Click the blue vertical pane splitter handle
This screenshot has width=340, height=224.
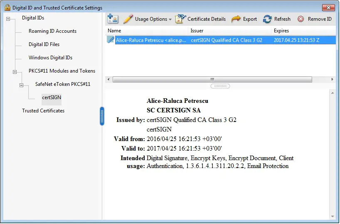pyautogui.click(x=102, y=116)
